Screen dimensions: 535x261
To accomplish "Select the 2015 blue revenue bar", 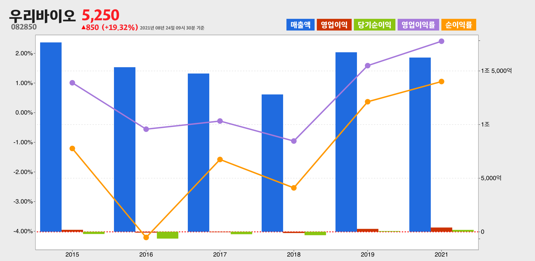I will click(x=51, y=137).
